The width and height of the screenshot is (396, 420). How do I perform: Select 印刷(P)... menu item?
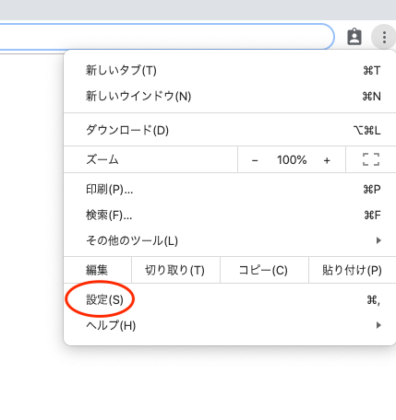230,190
